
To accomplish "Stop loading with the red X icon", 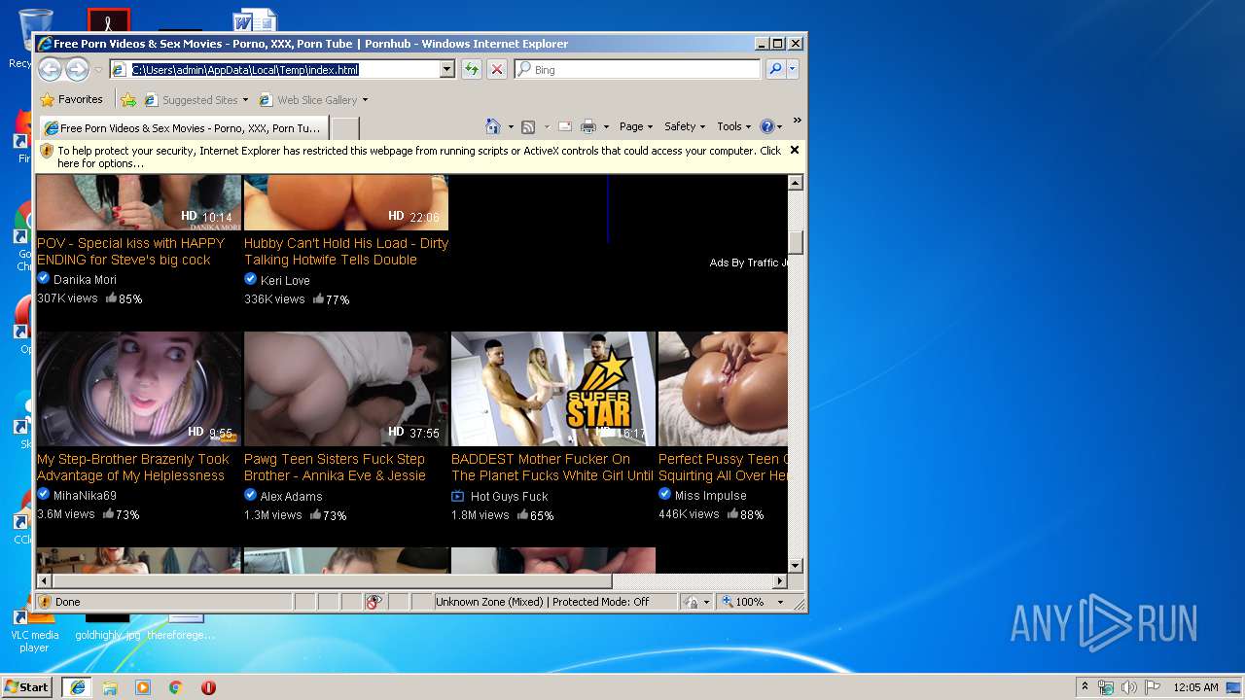I will (497, 69).
